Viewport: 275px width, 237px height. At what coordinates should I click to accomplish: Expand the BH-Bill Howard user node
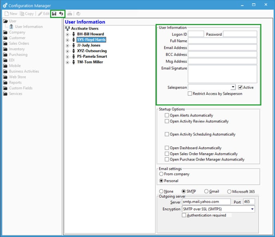point(67,34)
